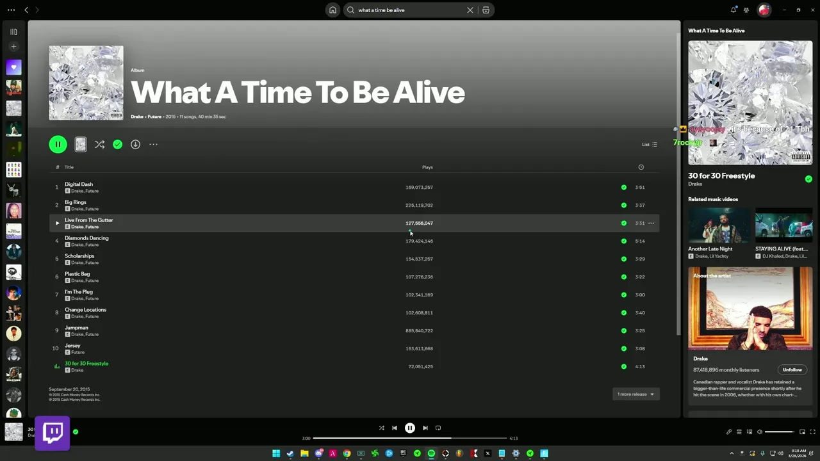Adjust the volume slider

pos(780,432)
